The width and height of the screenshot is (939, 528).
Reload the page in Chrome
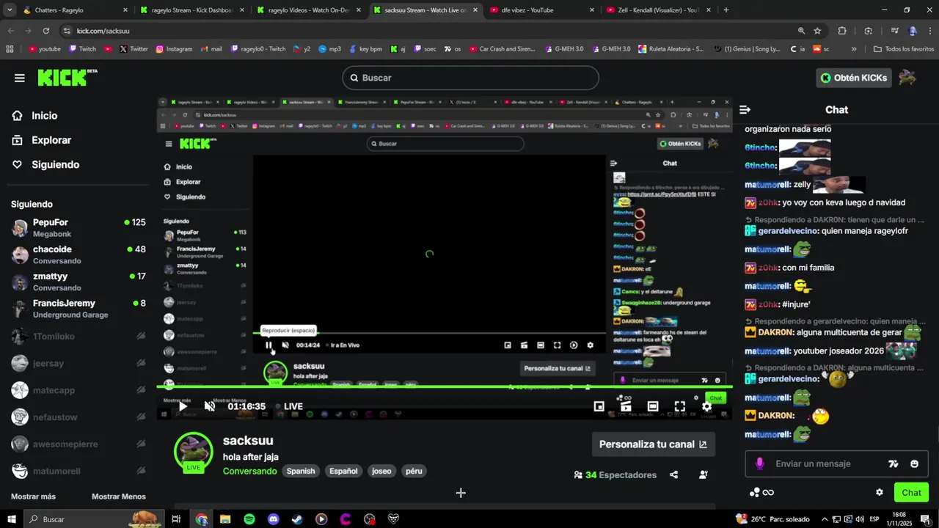click(45, 31)
